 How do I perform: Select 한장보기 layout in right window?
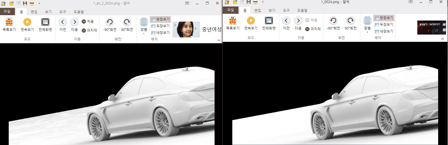(x=384, y=18)
